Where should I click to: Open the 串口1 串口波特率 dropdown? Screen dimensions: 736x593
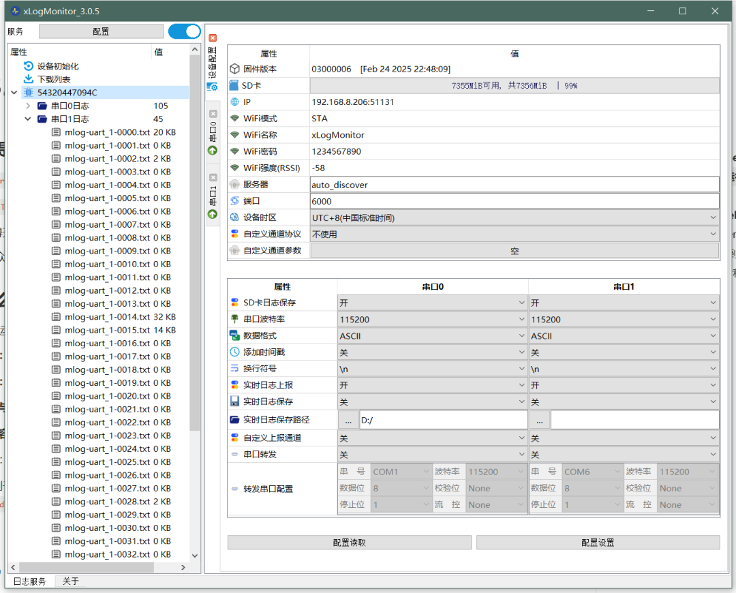pos(624,319)
